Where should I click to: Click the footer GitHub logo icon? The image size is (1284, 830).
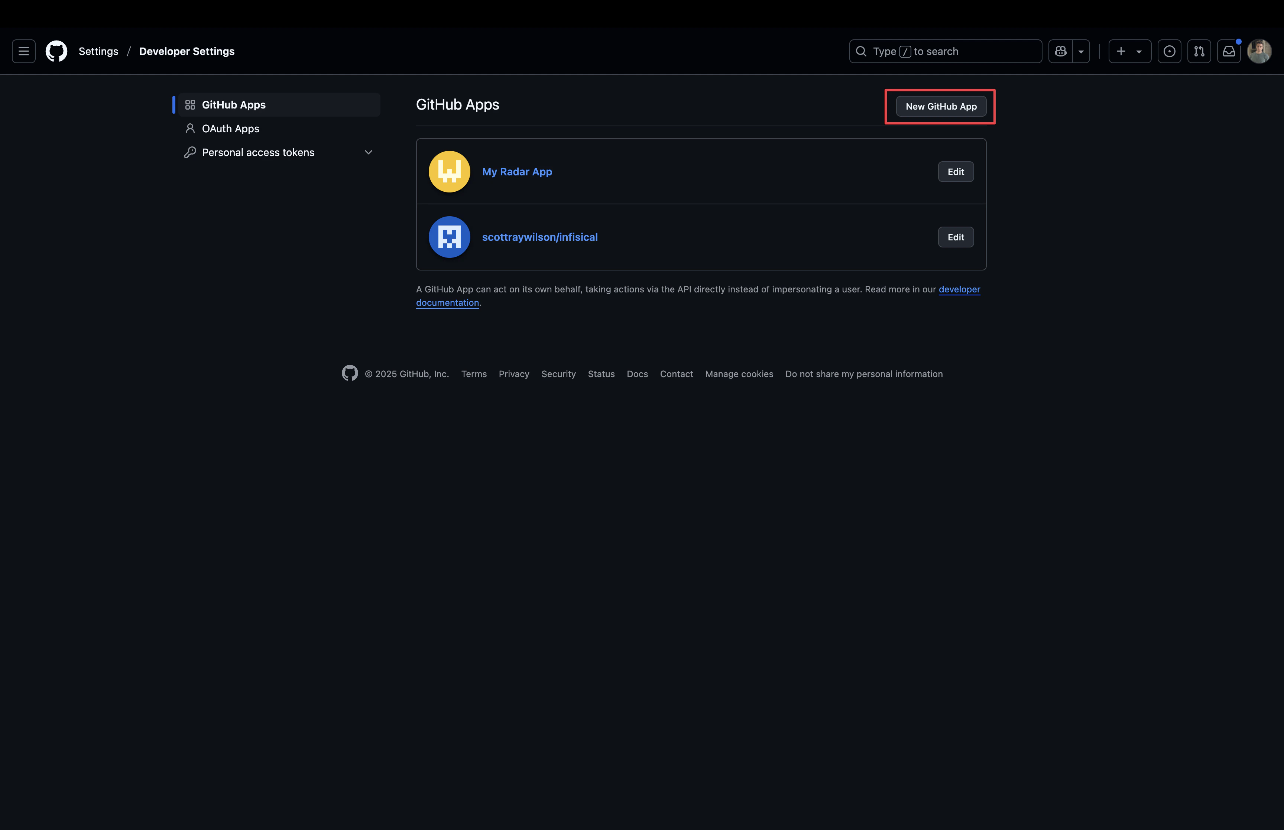(x=350, y=373)
